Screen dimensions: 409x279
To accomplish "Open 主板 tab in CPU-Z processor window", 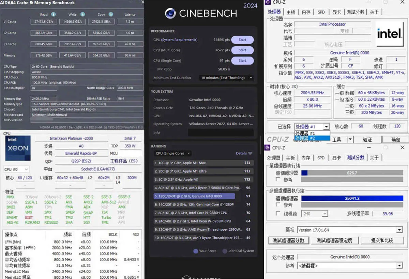I will [x=291, y=12].
